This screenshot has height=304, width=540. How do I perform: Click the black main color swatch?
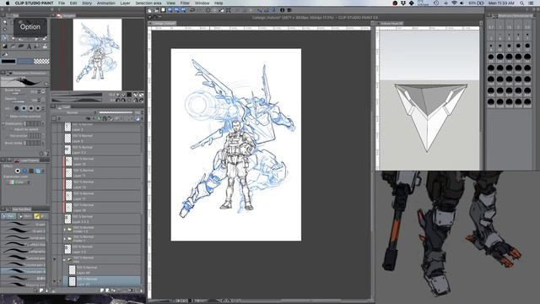pyautogui.click(x=8, y=62)
